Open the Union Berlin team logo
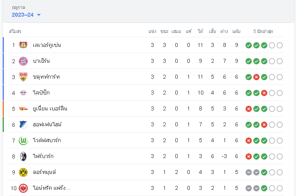The height and width of the screenshot is (196, 296). [23, 109]
